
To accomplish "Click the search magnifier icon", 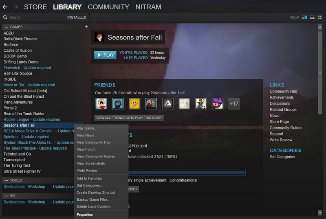I will coord(5,17).
